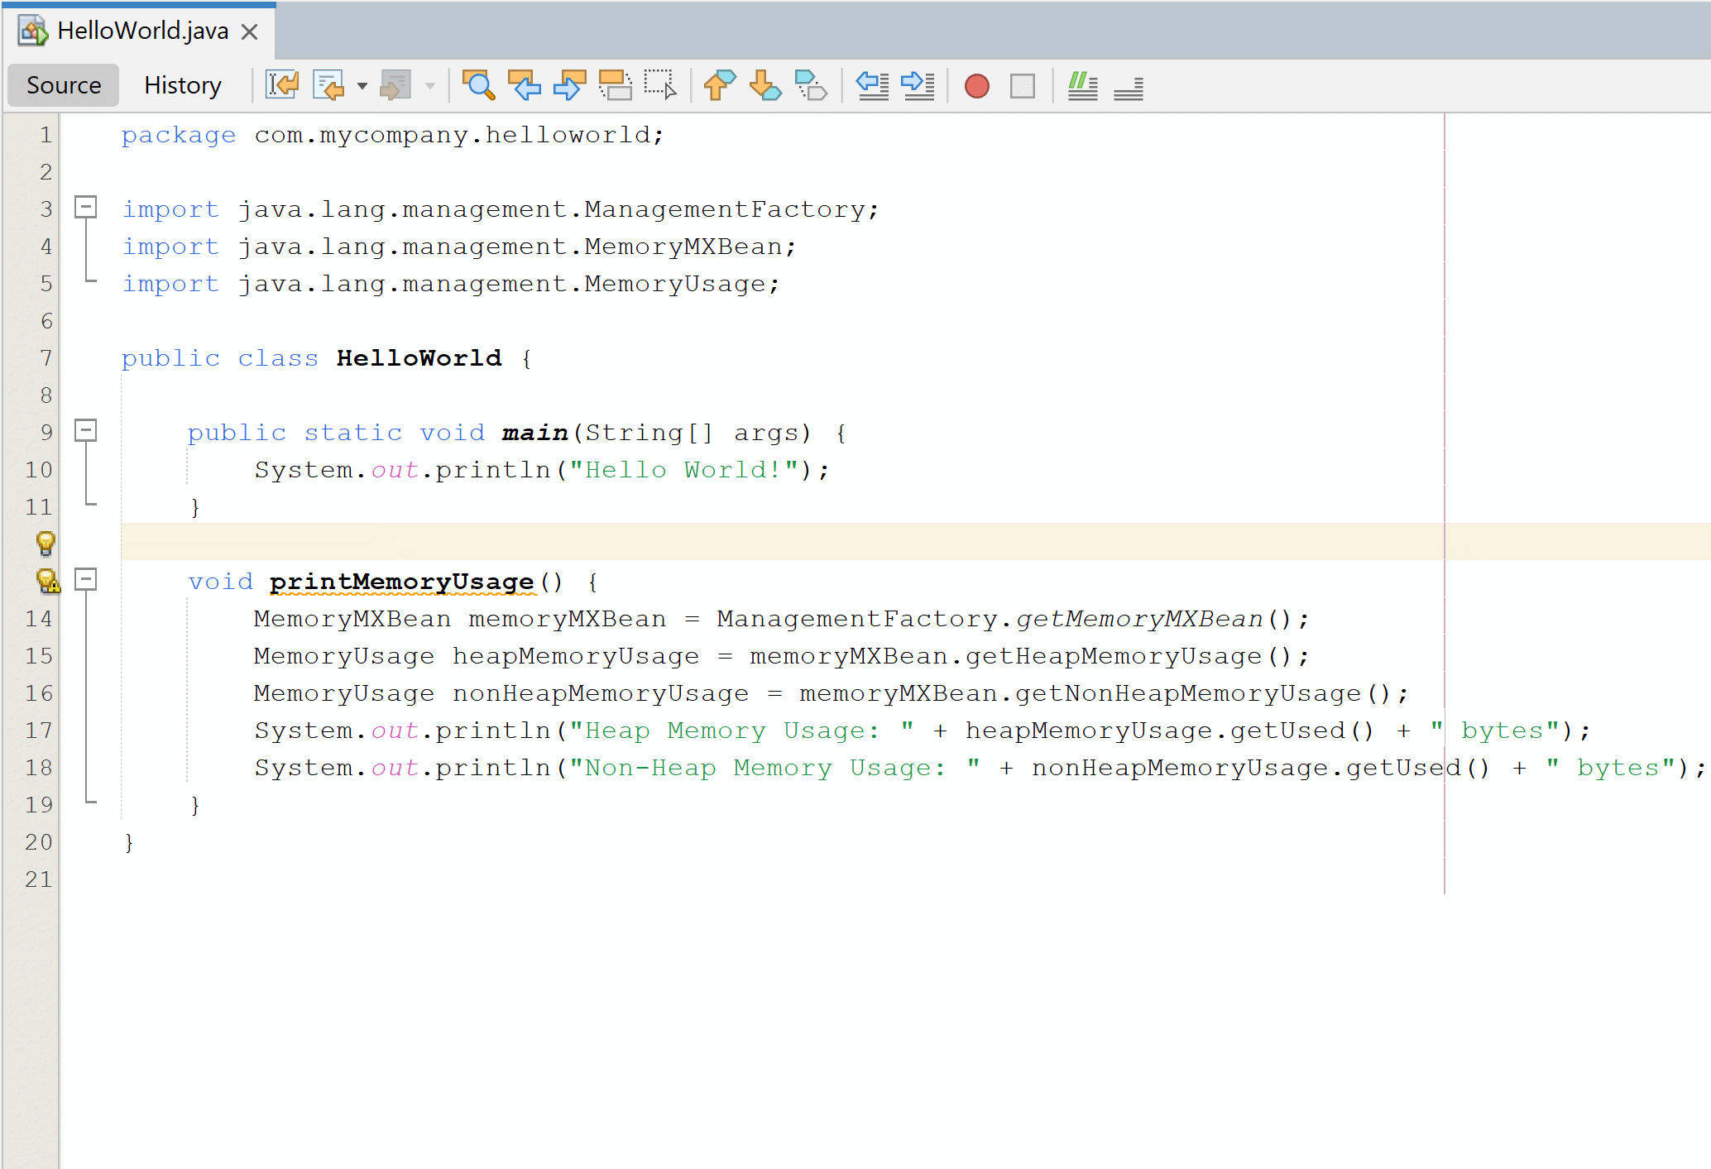Jump to Next Bookmark
Screen dimensions: 1711x1169
tap(764, 85)
